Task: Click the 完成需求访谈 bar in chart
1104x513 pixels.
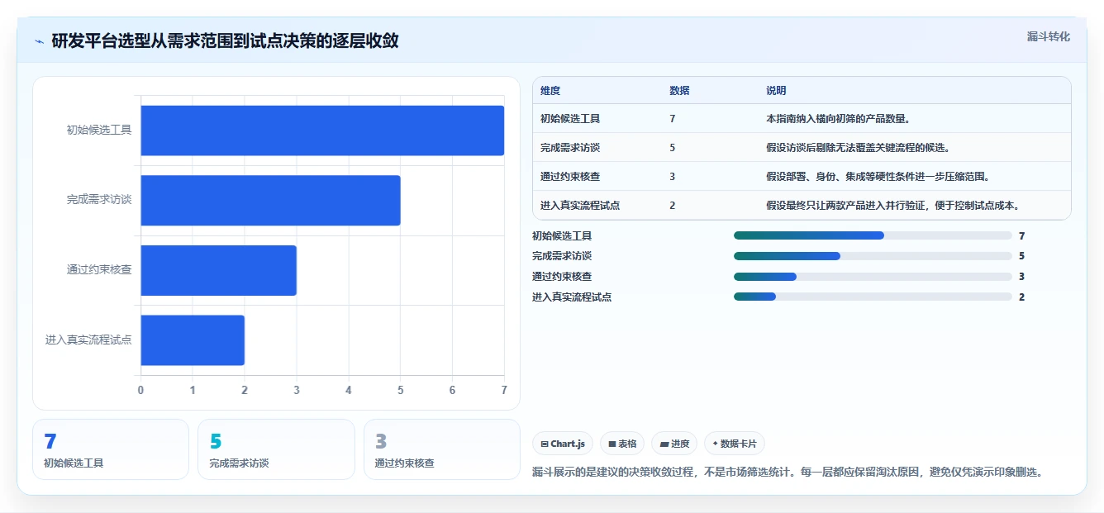Action: pos(270,200)
